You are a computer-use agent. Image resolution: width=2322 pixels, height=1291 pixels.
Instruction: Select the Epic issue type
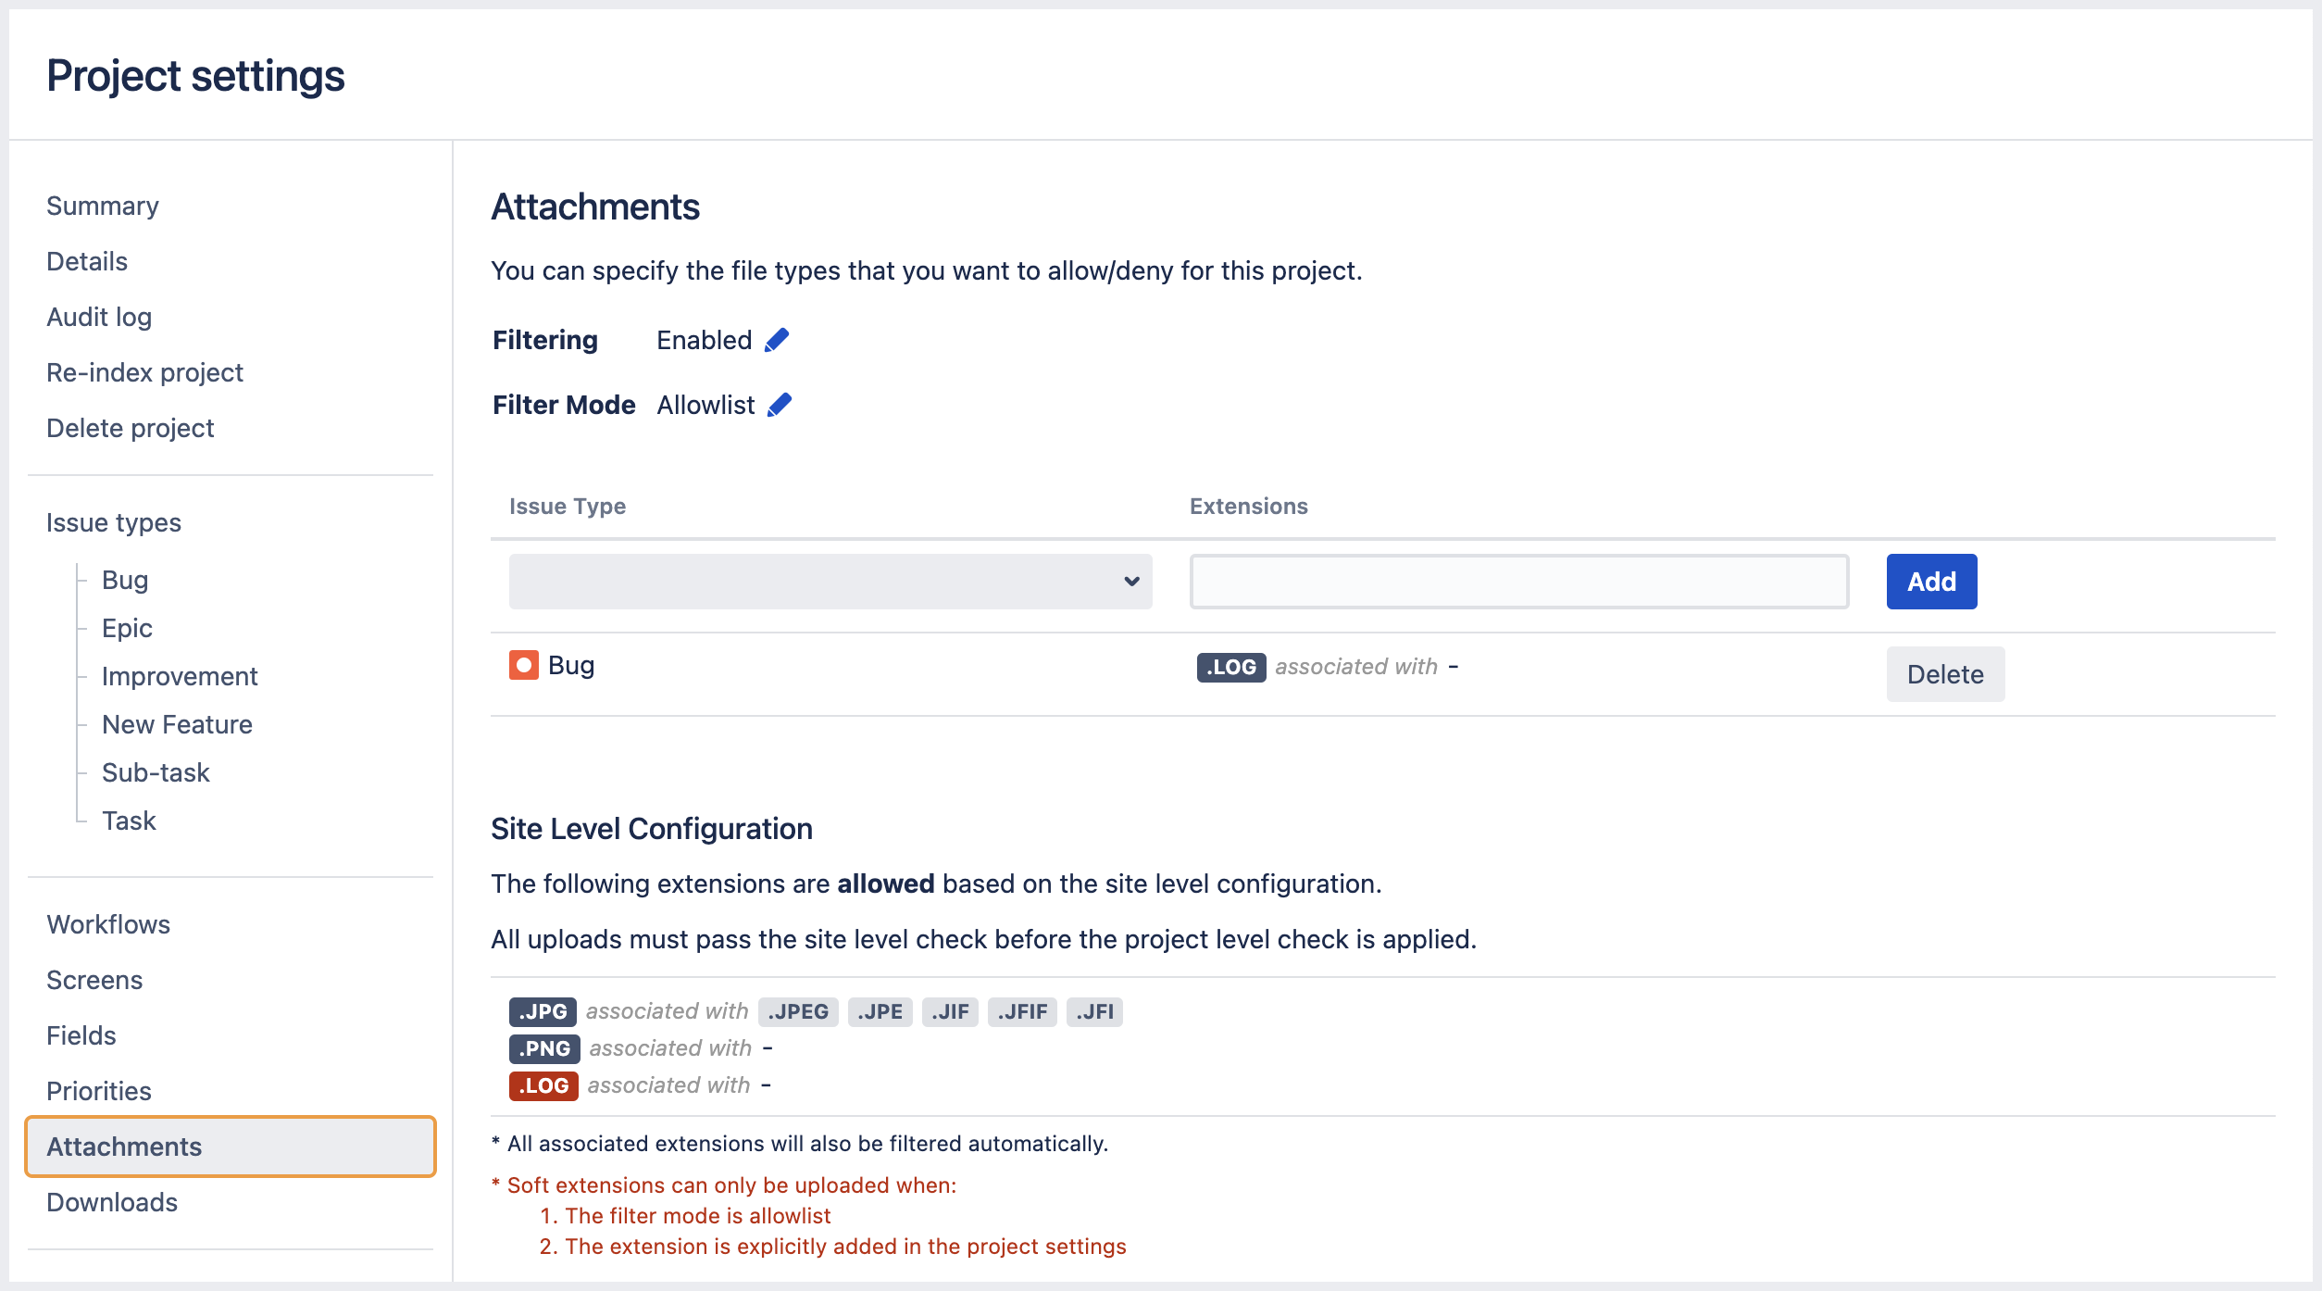(x=127, y=628)
